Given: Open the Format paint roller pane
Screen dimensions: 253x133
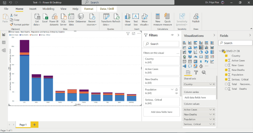Looking at the screenshot, I should pos(196,72).
